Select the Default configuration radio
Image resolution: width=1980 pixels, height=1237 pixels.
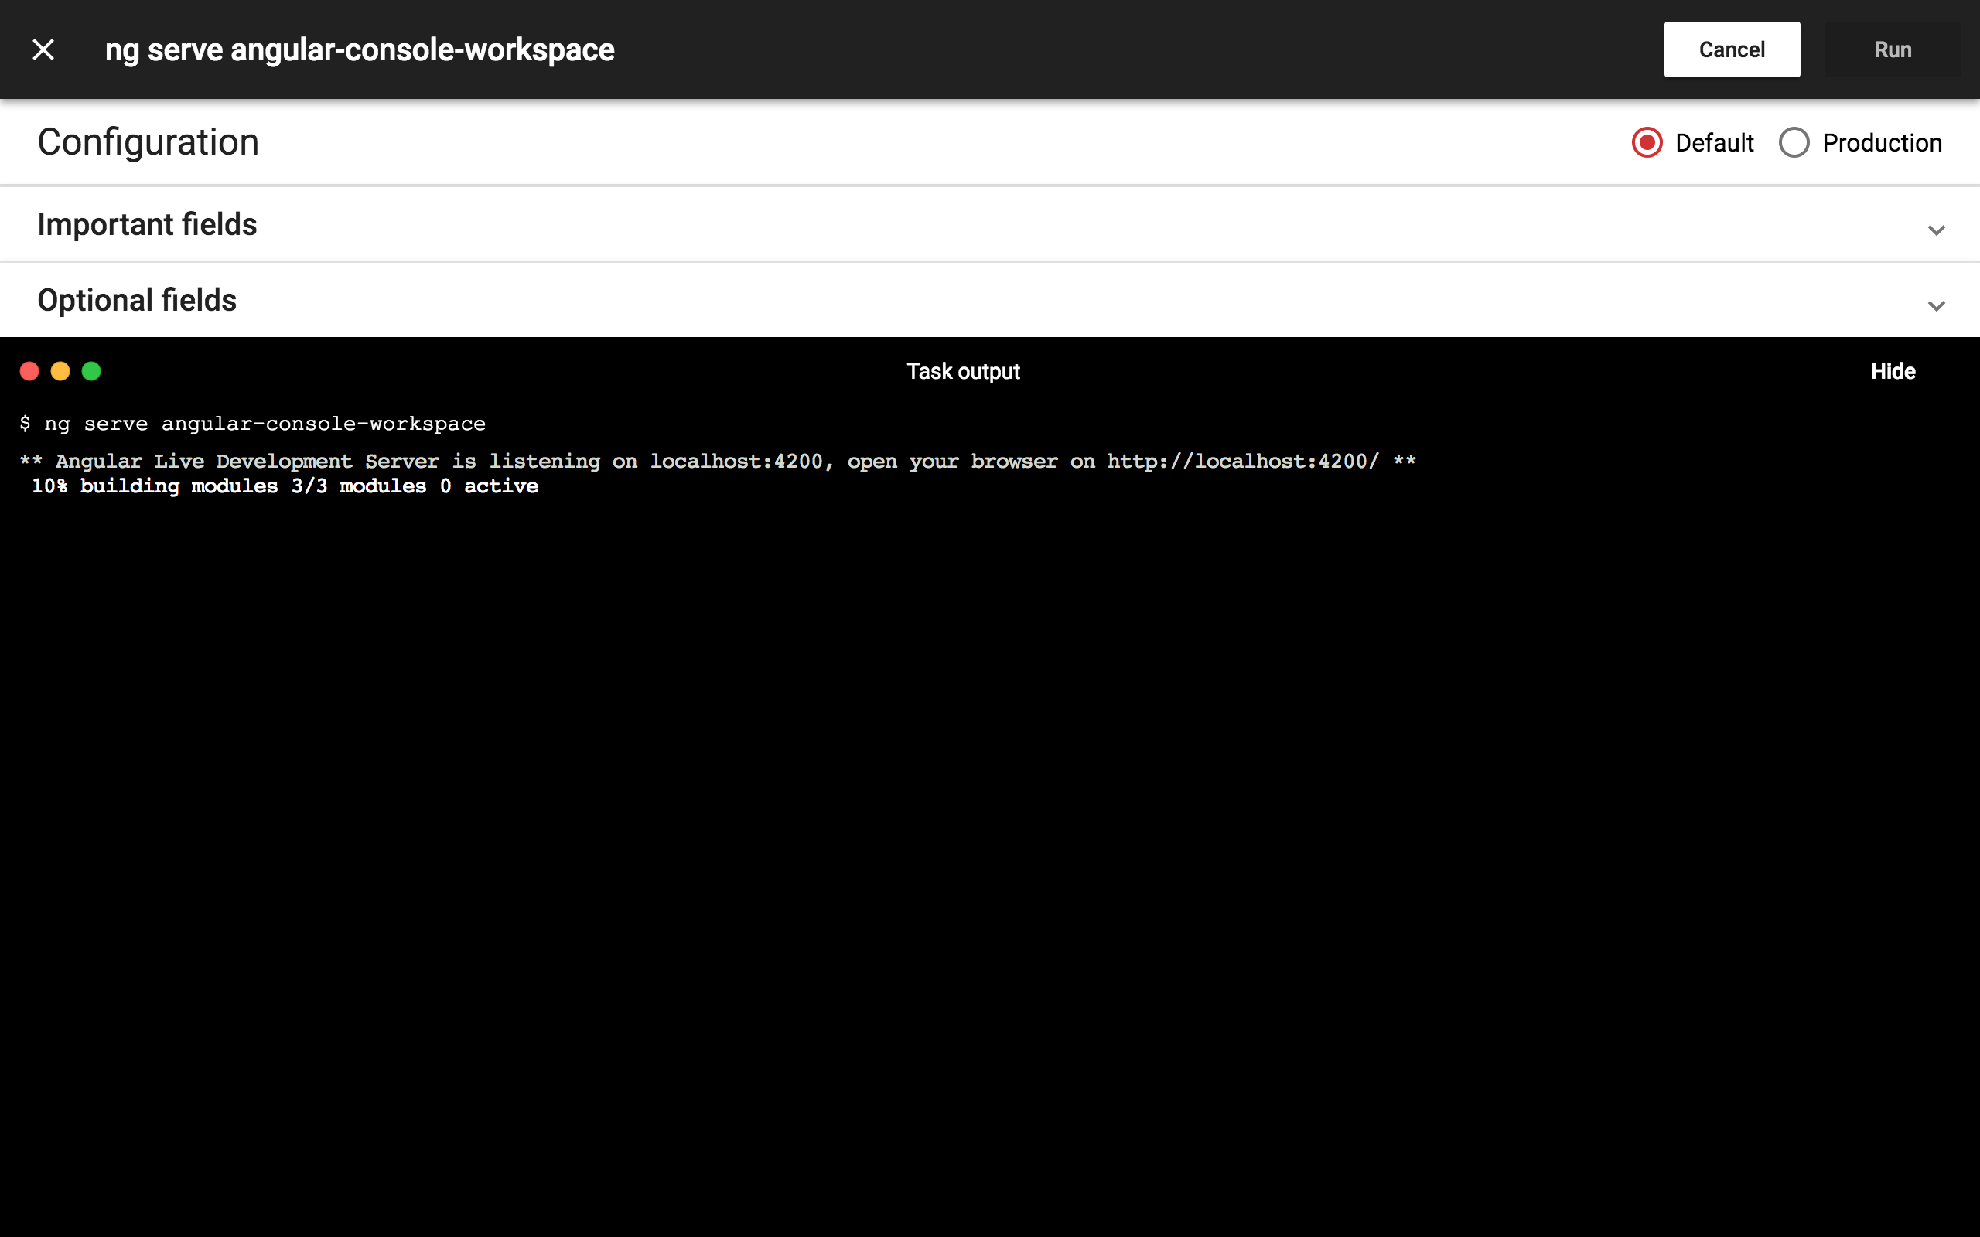tap(1646, 143)
